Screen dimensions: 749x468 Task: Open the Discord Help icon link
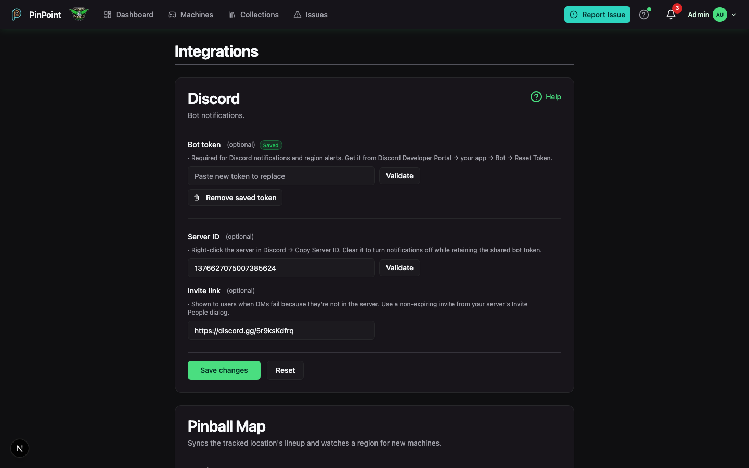(546, 97)
